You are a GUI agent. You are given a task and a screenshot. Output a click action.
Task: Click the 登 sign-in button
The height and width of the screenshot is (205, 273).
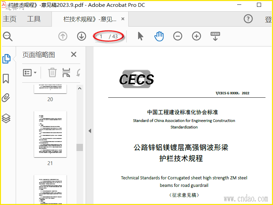click(268, 19)
